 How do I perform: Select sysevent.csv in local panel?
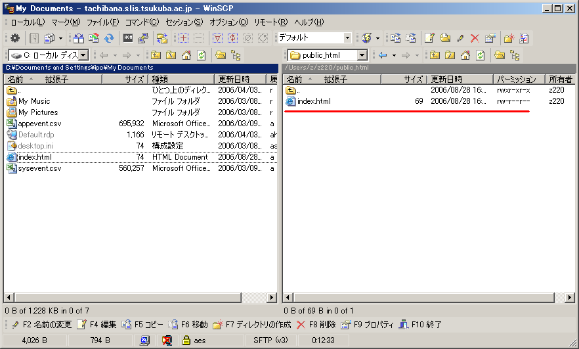39,168
